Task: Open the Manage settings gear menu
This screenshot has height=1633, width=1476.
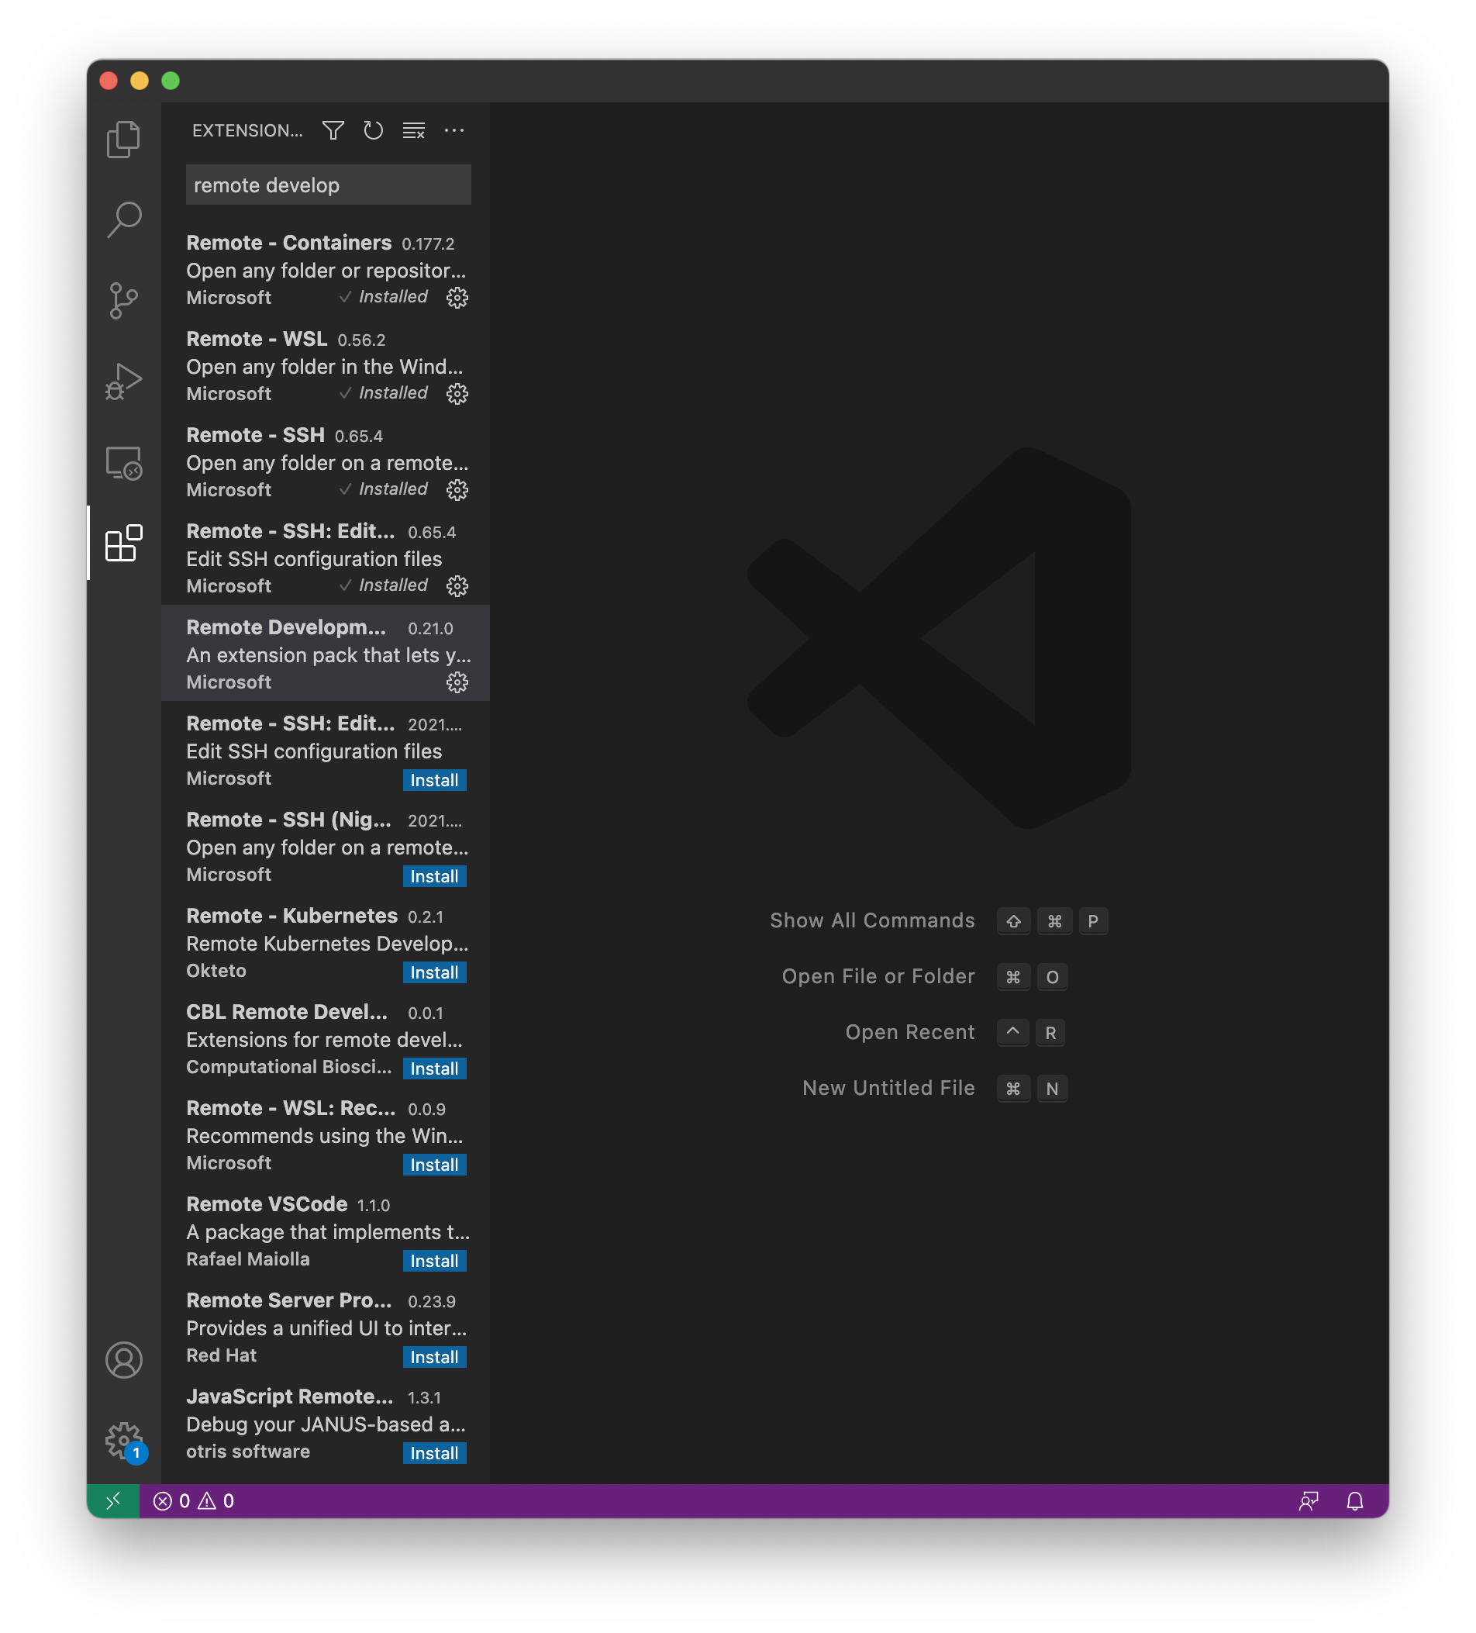Action: (123, 1441)
